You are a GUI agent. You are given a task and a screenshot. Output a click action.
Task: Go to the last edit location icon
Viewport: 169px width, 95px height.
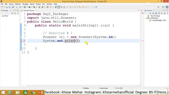[x=80, y=7]
